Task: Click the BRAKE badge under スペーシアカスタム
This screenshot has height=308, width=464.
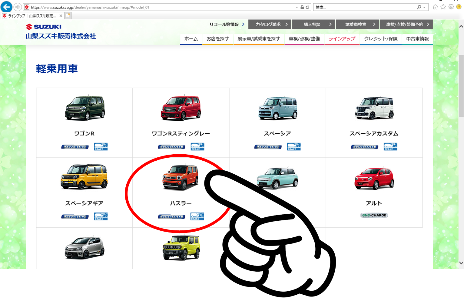Action: [390, 147]
